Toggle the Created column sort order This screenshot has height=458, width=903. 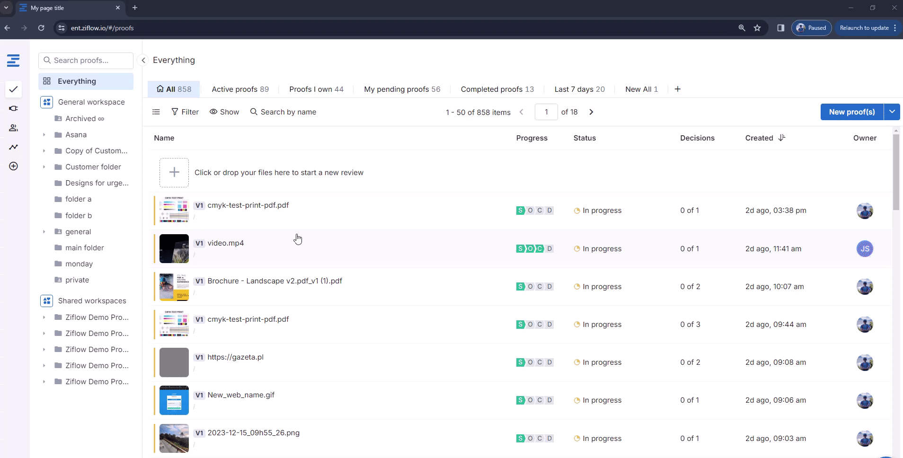pyautogui.click(x=781, y=138)
